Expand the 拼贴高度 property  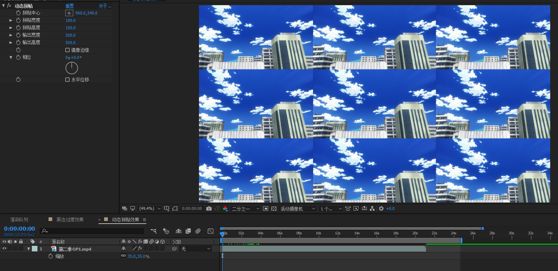coord(11,28)
